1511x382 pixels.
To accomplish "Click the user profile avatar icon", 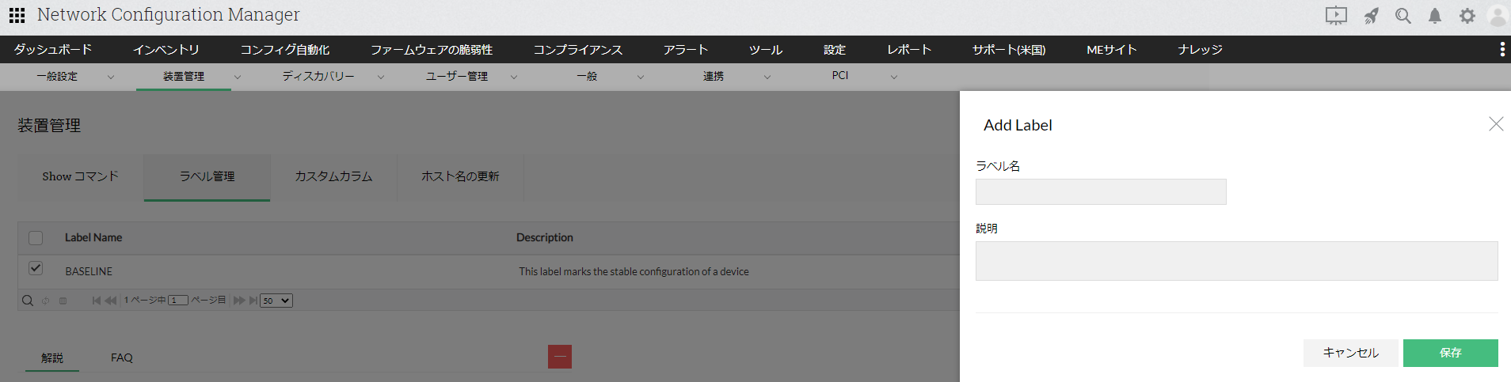I will [x=1499, y=16].
